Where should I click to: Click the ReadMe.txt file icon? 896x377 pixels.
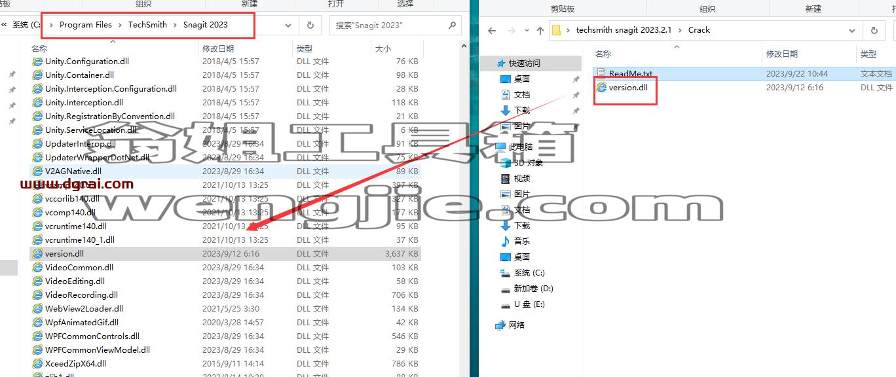tap(601, 74)
